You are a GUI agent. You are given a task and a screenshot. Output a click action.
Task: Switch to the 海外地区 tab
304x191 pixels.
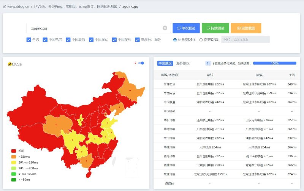pyautogui.click(x=183, y=63)
